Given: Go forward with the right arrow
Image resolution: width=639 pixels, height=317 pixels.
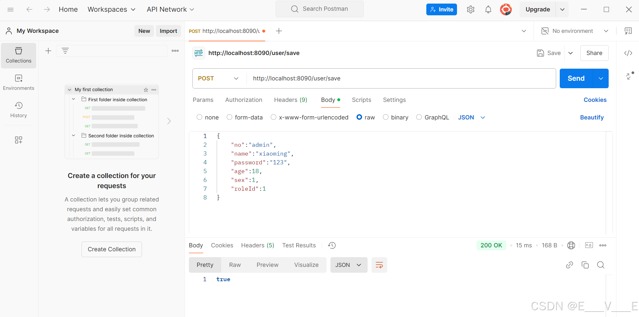Looking at the screenshot, I should (47, 9).
